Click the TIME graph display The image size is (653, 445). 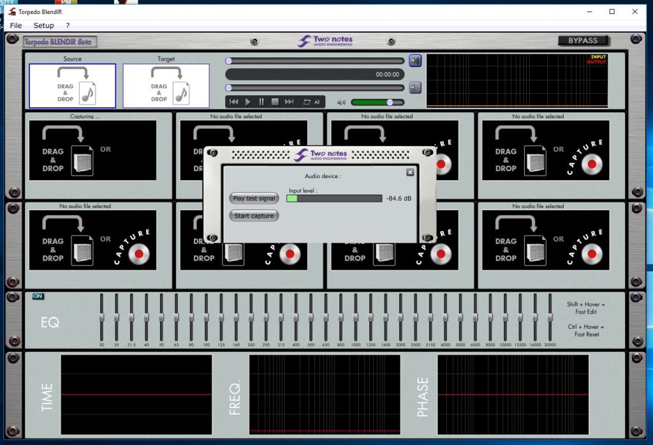point(136,395)
